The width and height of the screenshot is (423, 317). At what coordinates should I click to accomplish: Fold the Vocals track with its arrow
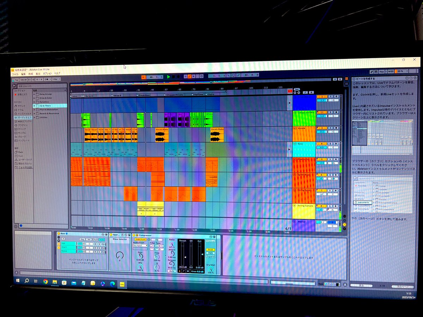pyautogui.click(x=295, y=128)
